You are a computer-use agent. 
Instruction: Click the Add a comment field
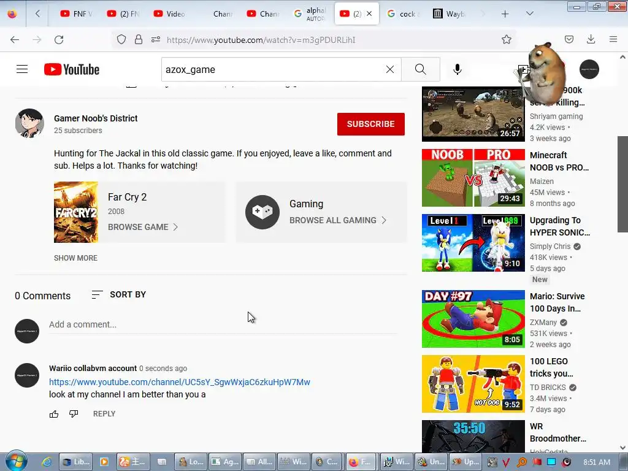click(223, 324)
